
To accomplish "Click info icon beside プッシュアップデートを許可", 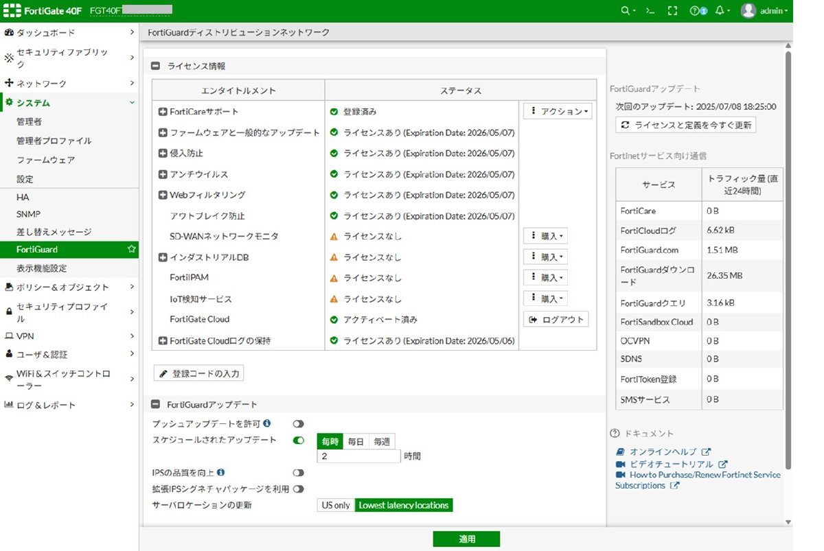I will (267, 423).
